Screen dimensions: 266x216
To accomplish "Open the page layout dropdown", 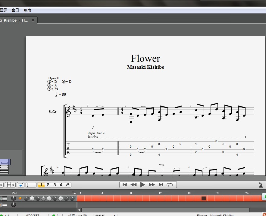I will click(10, 185).
